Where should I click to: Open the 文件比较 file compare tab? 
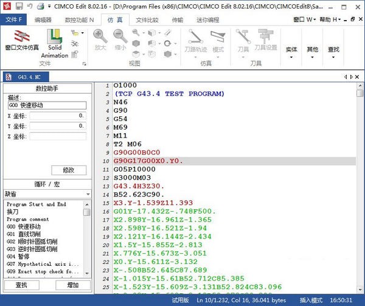(147, 19)
